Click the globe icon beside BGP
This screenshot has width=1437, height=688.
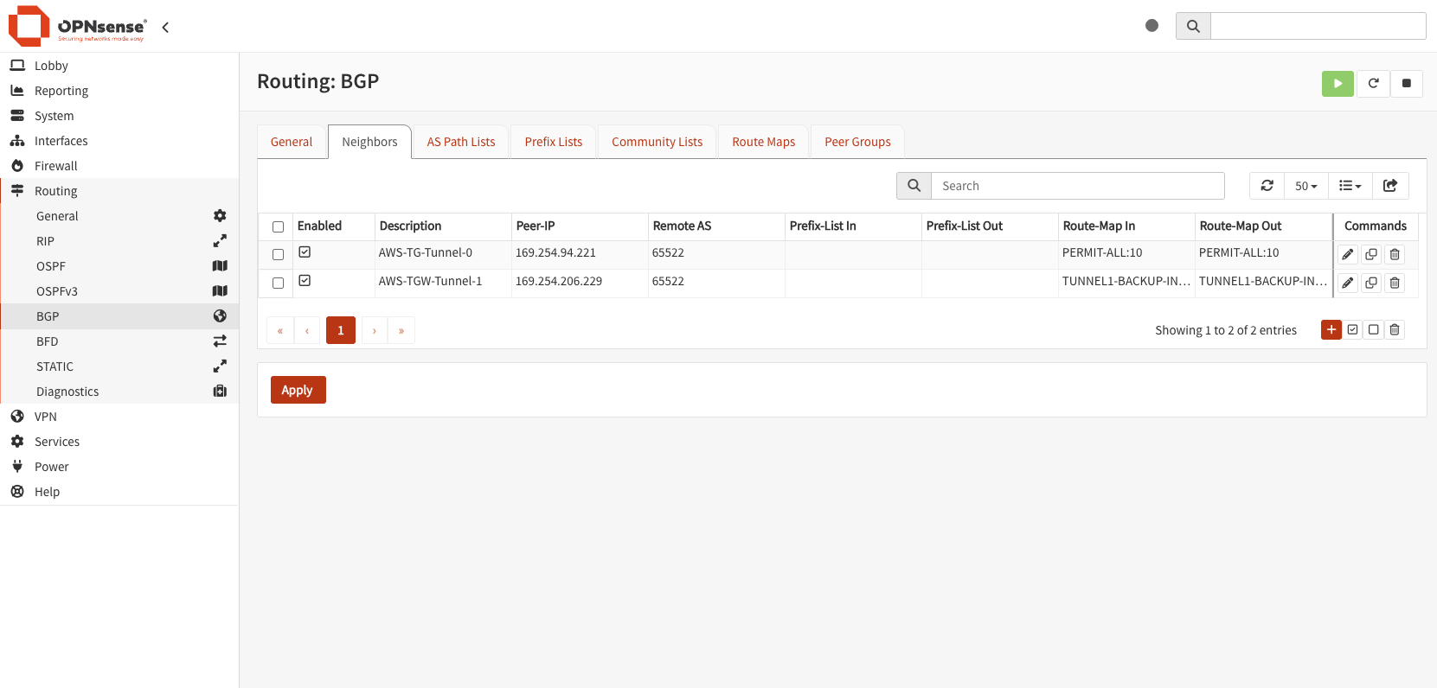220,316
